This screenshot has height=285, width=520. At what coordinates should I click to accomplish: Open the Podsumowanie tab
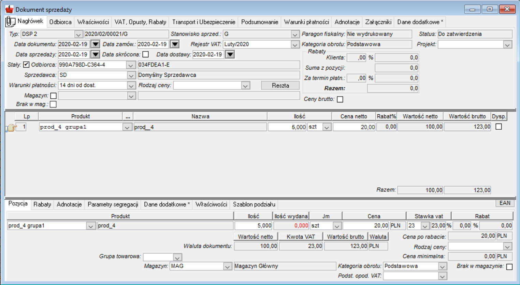pyautogui.click(x=260, y=22)
